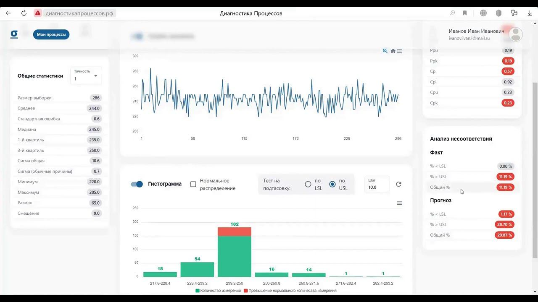Open browser downloads arrow icon
538x302 pixels.
point(530,13)
